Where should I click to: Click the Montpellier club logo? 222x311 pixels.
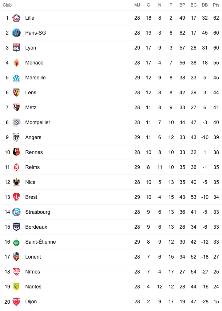coord(16,122)
